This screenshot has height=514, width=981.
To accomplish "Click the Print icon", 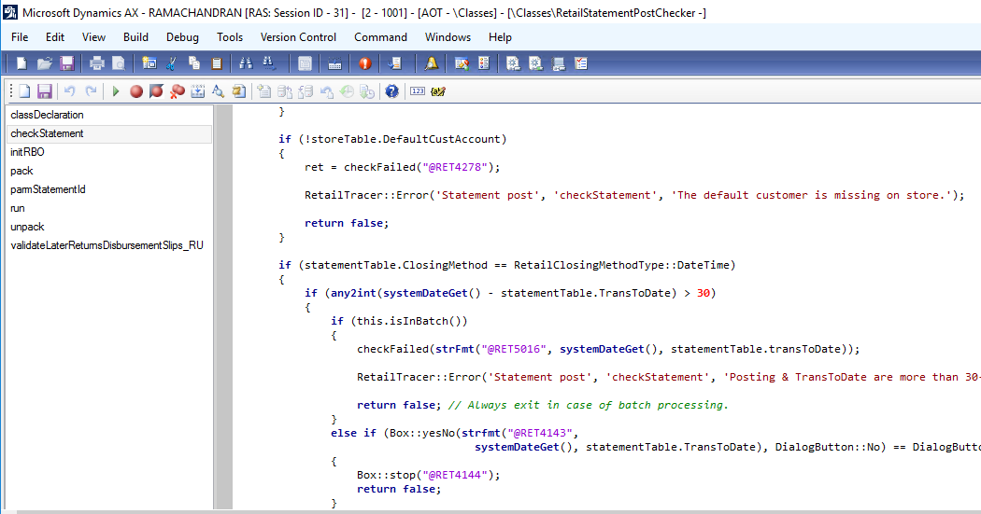I will click(97, 63).
